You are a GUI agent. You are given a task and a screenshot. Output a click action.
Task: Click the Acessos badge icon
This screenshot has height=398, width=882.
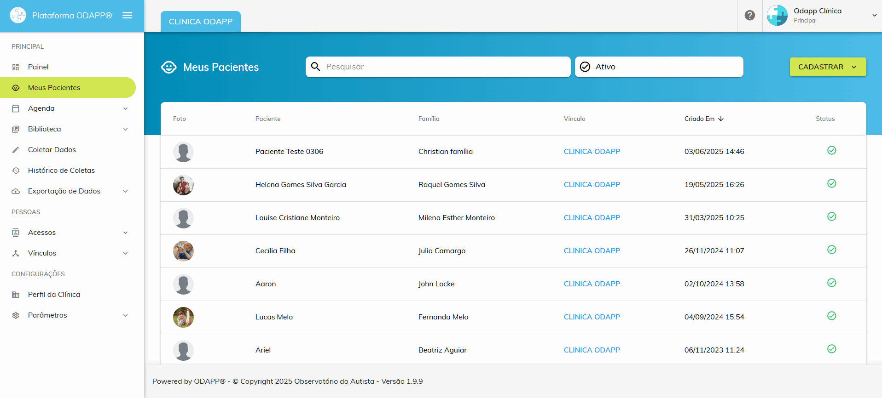(16, 233)
